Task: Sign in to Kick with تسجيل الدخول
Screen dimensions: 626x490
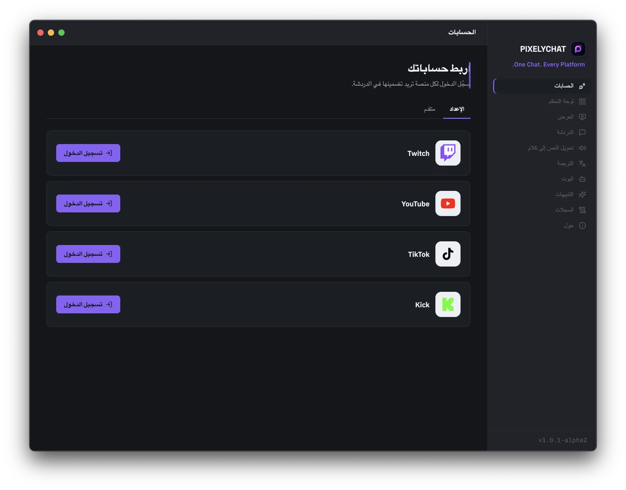Action: pyautogui.click(x=88, y=305)
